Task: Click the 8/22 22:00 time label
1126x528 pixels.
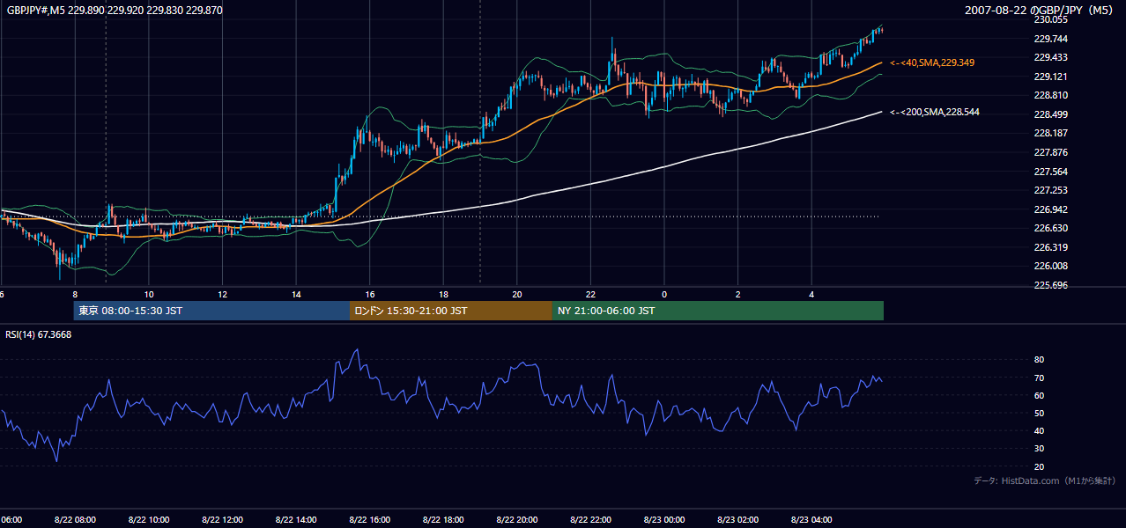Action: (x=590, y=520)
